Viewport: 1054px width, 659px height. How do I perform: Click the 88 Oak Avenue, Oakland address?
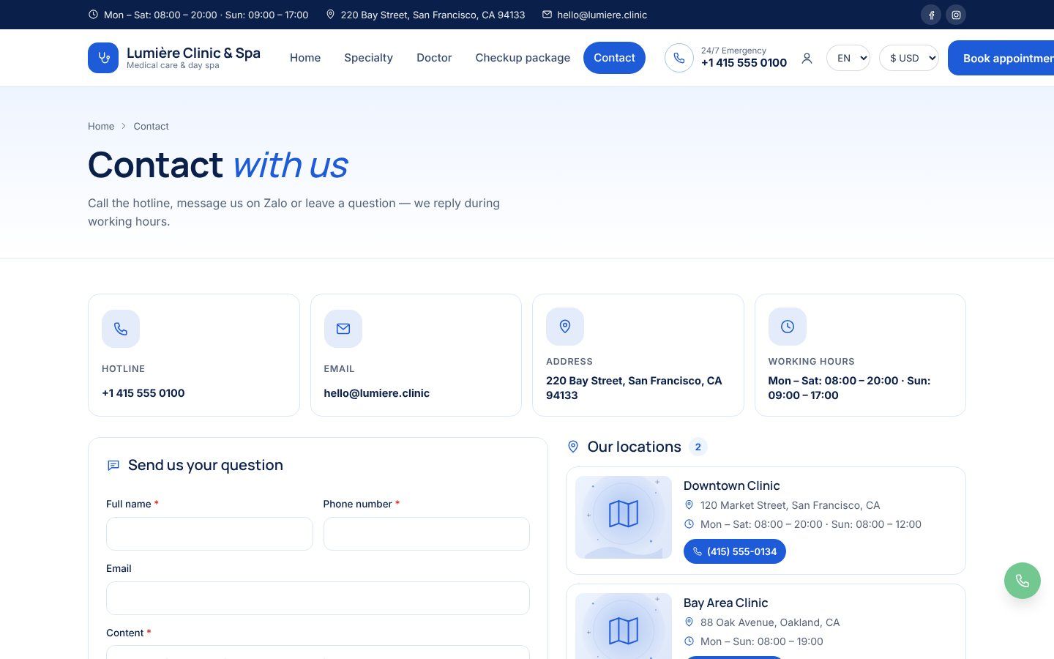click(x=770, y=622)
